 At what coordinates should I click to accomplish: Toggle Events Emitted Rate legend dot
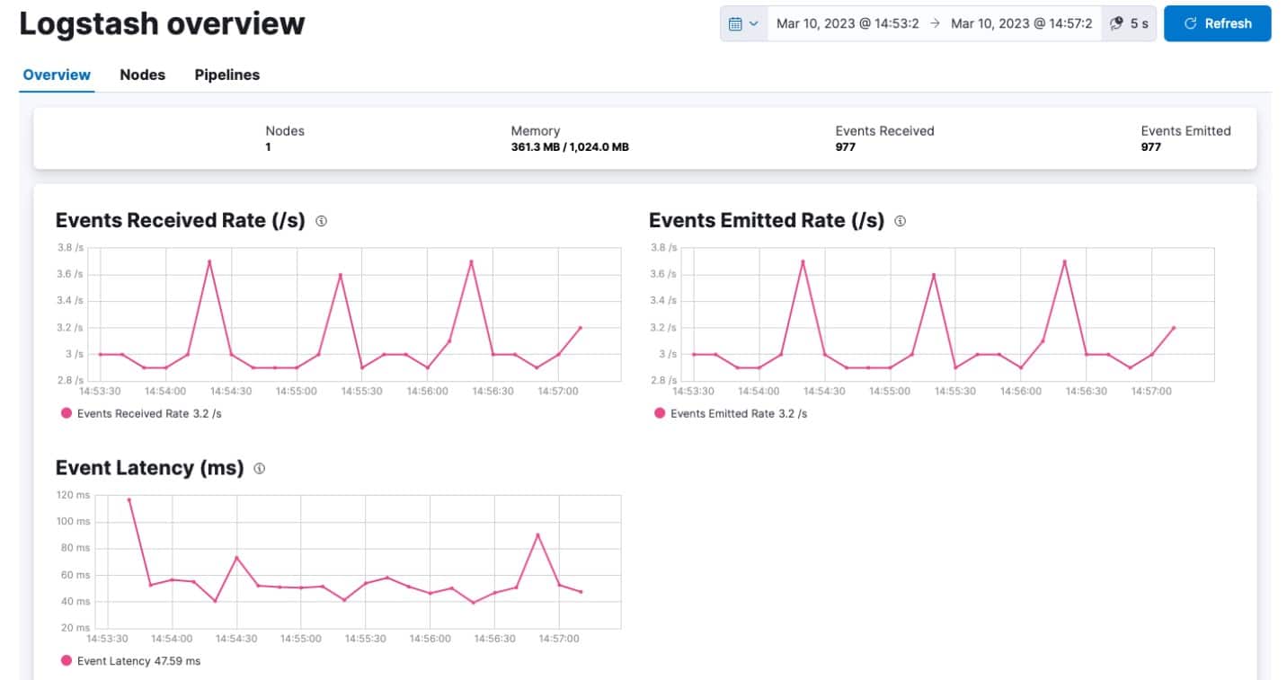[660, 413]
